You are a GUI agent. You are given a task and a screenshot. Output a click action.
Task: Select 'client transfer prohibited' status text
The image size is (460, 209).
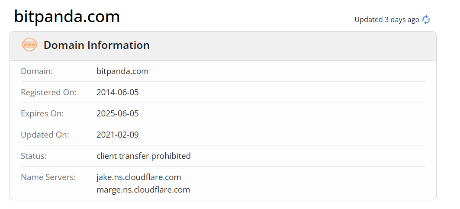coord(144,156)
